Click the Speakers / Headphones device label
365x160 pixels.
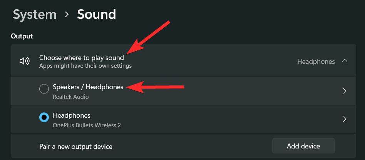click(88, 87)
